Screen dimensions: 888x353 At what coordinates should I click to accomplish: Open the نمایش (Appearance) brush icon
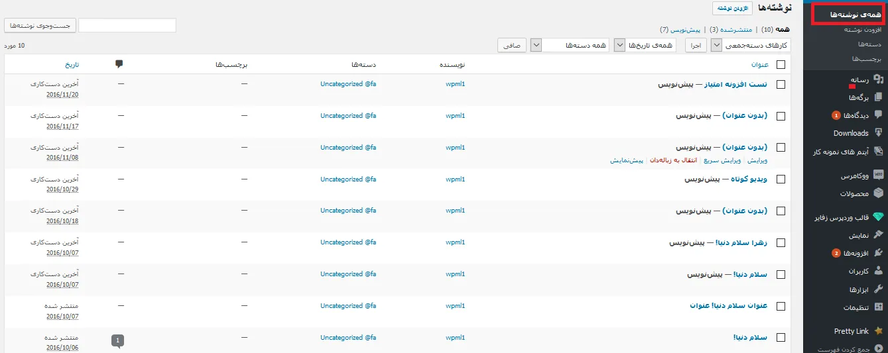point(879,235)
